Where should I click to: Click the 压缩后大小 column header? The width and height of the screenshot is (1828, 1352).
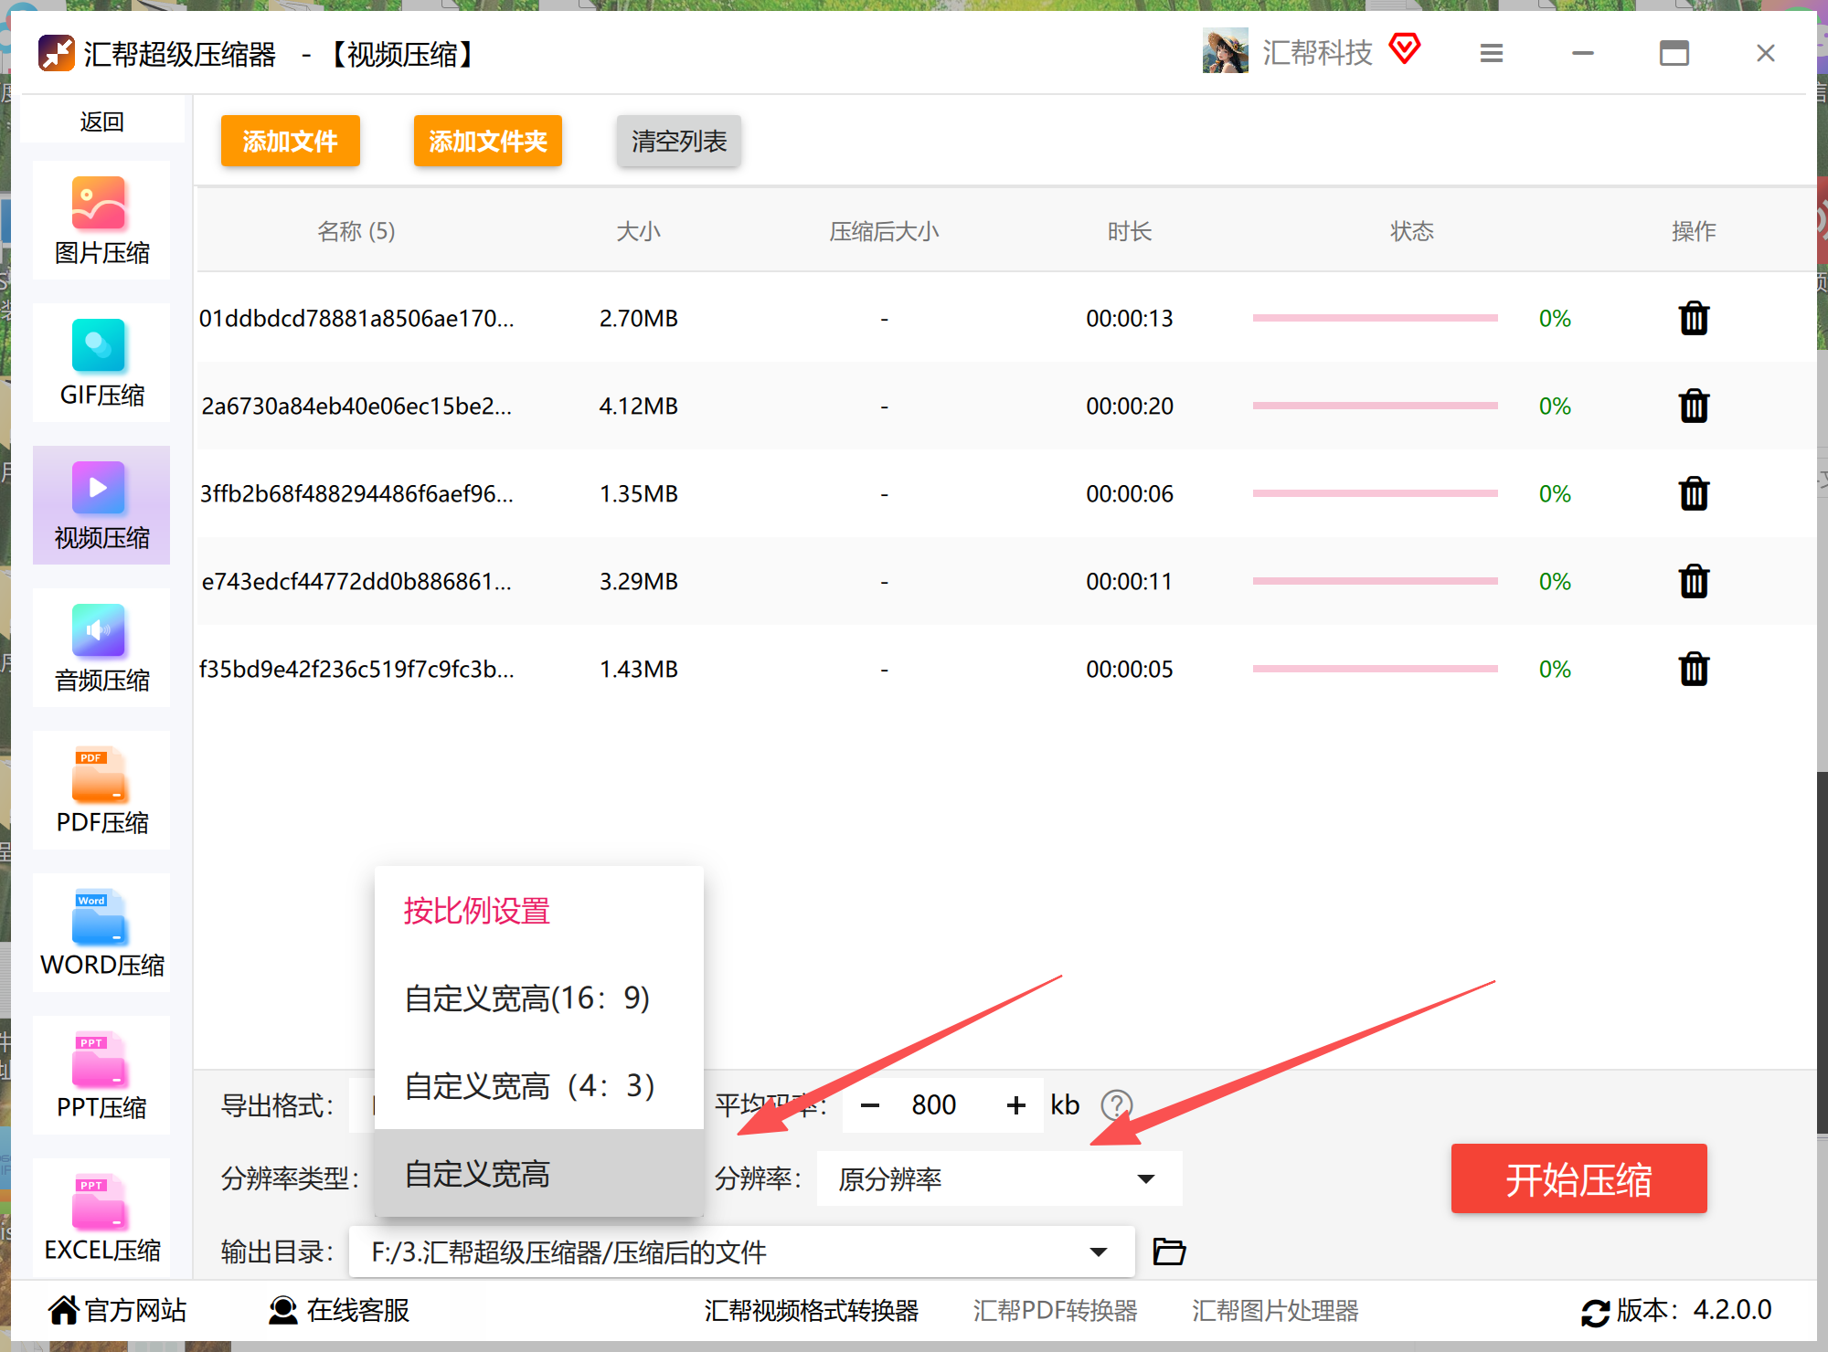click(884, 231)
